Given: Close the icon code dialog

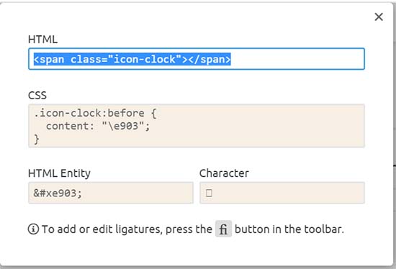Looking at the screenshot, I should (x=379, y=17).
